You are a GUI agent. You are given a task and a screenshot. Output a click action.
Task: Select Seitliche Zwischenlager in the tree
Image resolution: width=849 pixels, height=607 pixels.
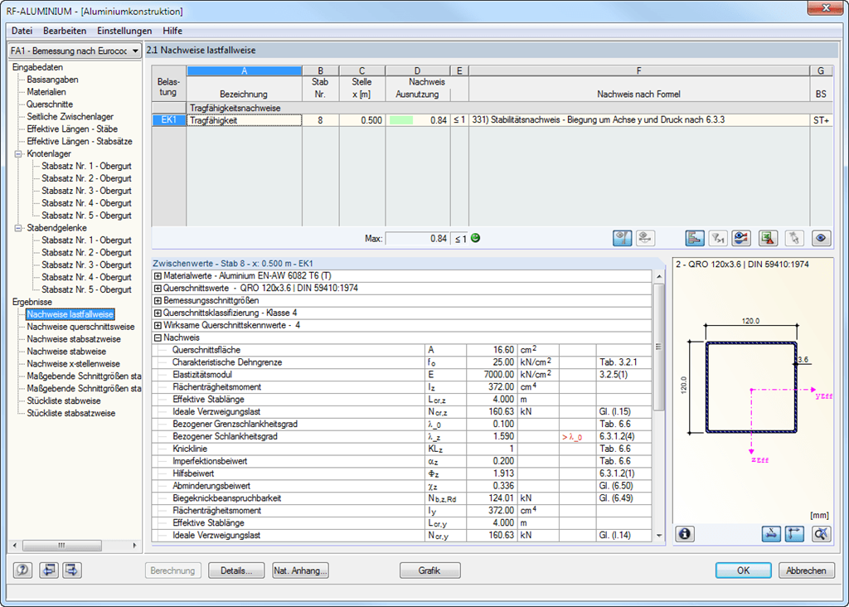click(70, 116)
